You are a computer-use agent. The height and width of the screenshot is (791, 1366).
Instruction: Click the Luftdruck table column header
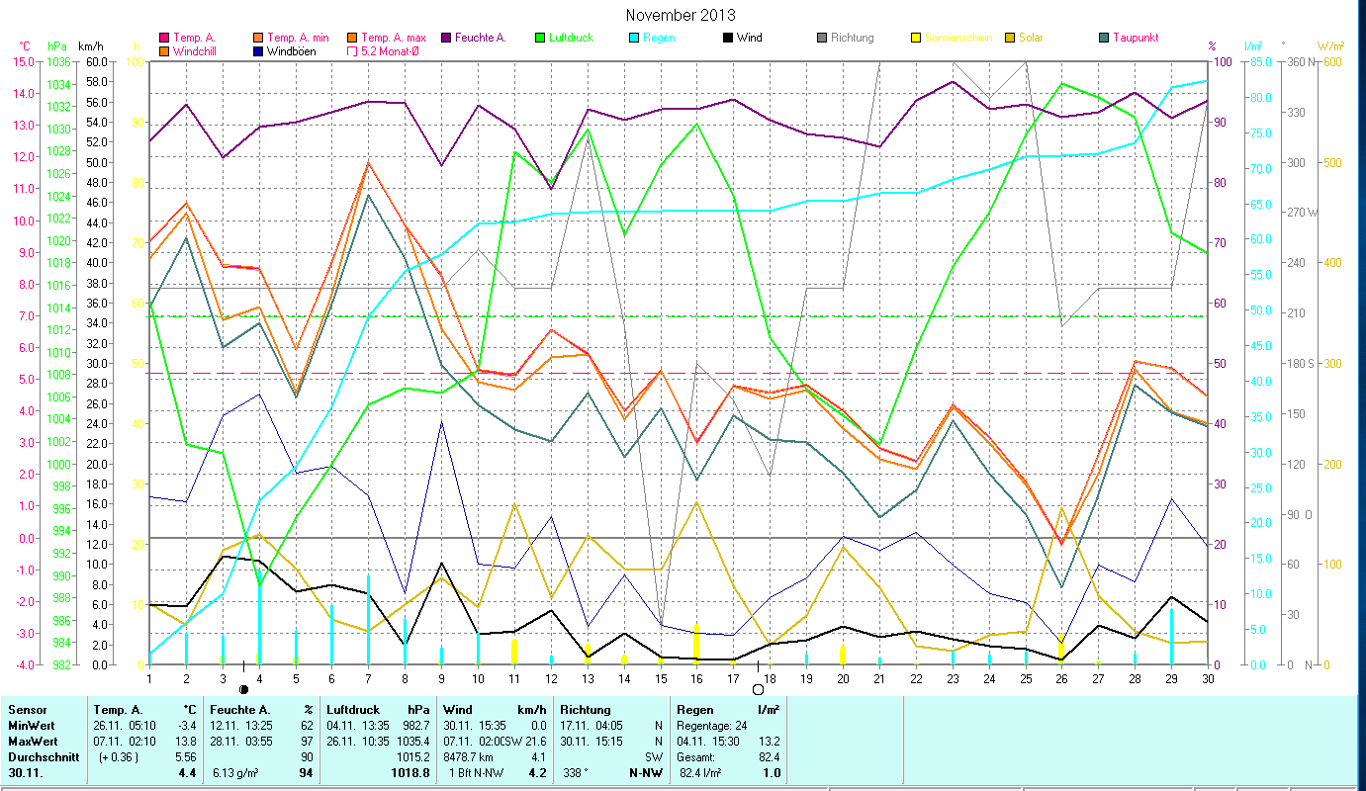(x=353, y=709)
